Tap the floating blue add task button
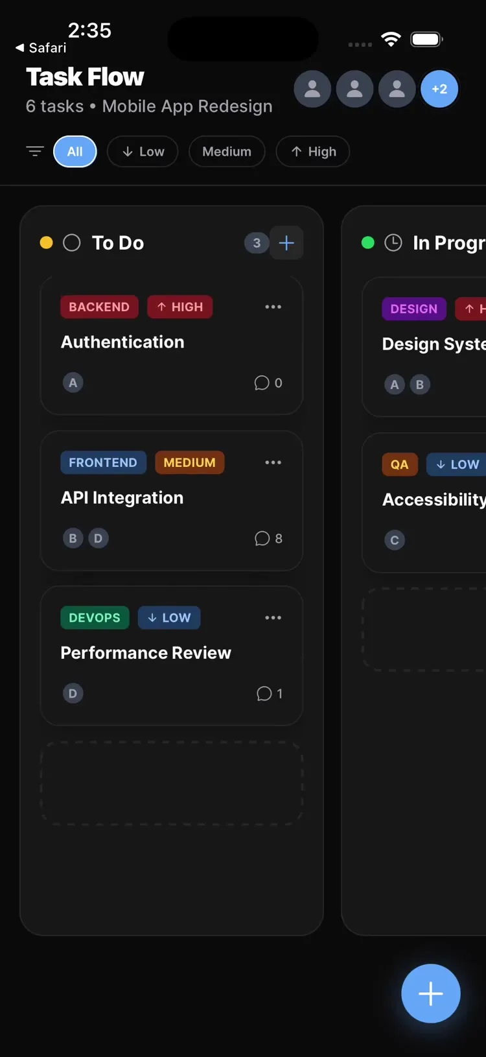The image size is (486, 1057). coord(431,993)
